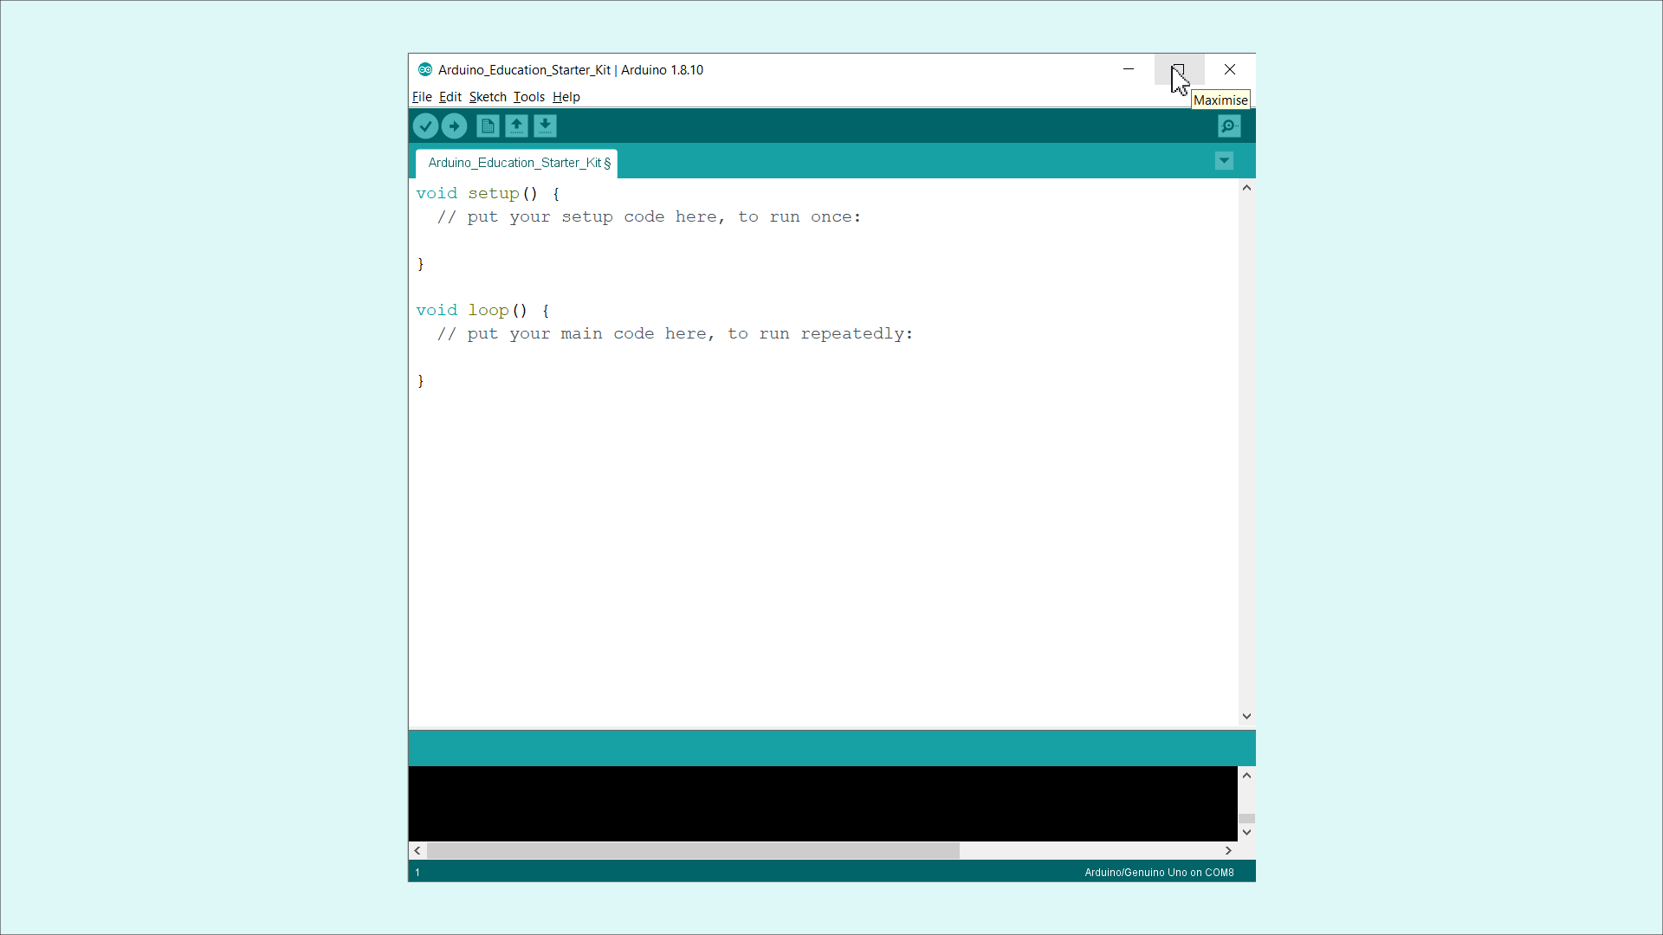Viewport: 1663px width, 935px height.
Task: Create a New sketch with the page icon
Action: point(488,126)
